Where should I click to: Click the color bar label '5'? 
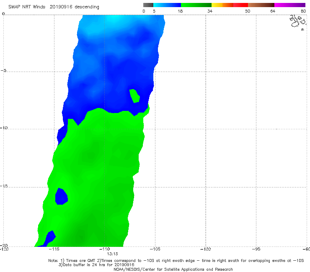point(154,11)
